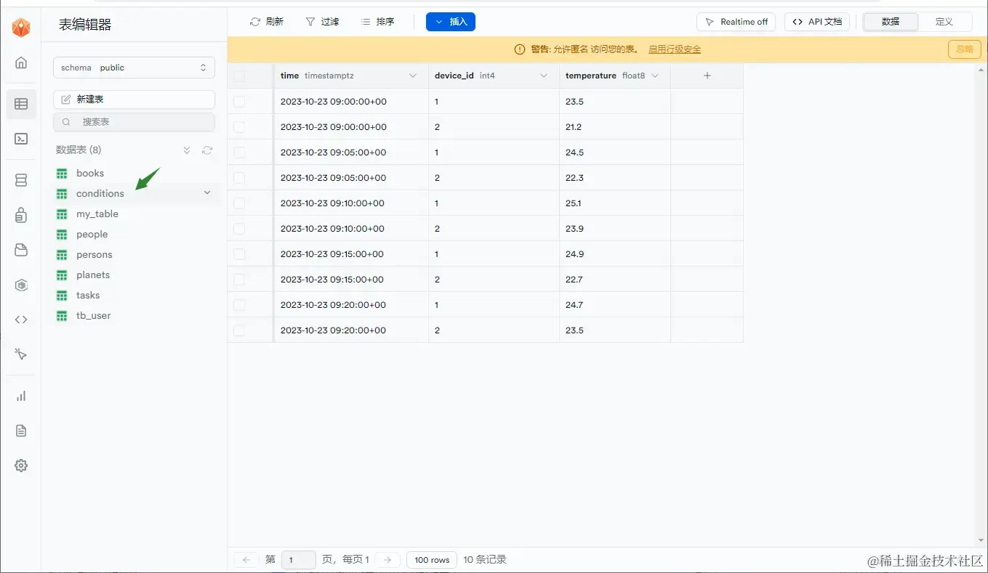The width and height of the screenshot is (988, 573).
Task: Open the 100 rows page size selector
Action: [x=432, y=560]
